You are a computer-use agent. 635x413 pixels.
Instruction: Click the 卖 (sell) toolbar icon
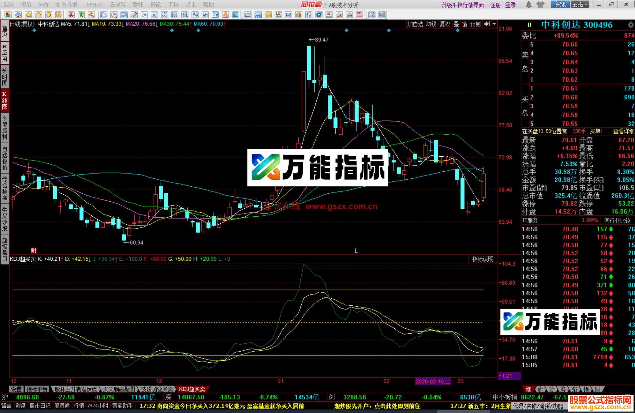[x=81, y=15]
